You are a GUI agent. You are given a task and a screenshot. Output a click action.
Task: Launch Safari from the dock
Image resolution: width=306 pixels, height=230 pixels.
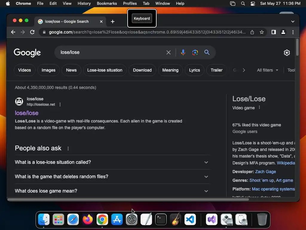coord(73,220)
